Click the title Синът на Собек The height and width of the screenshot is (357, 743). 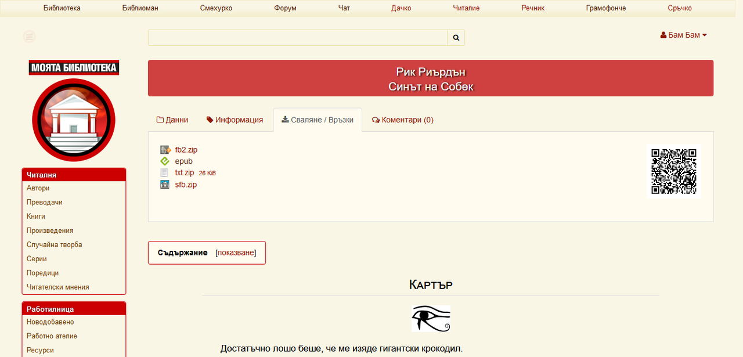[431, 86]
